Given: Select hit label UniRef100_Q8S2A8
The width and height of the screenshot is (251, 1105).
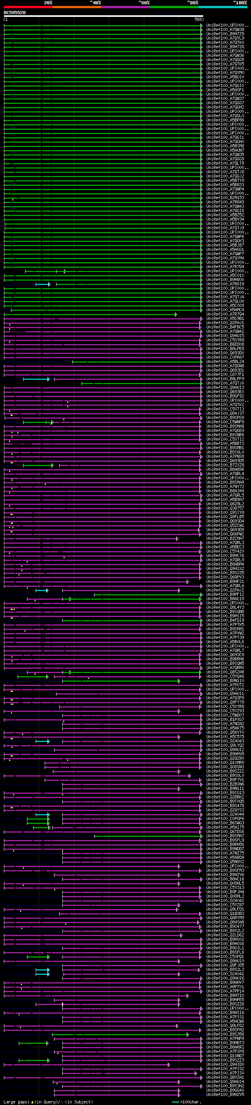Looking at the screenshot, I should pyautogui.click(x=225, y=672).
